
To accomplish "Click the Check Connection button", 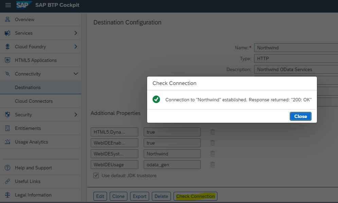I will pos(196,196).
